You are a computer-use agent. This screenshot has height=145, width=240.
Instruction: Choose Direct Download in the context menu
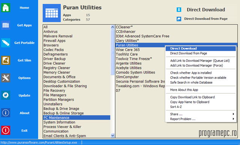pyautogui.click(x=201, y=48)
